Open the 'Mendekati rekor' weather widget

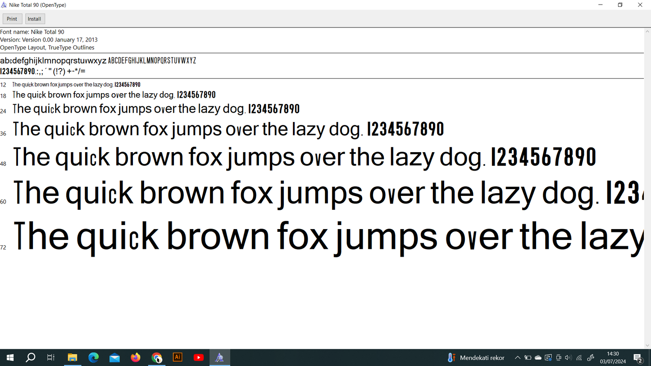[x=476, y=358]
